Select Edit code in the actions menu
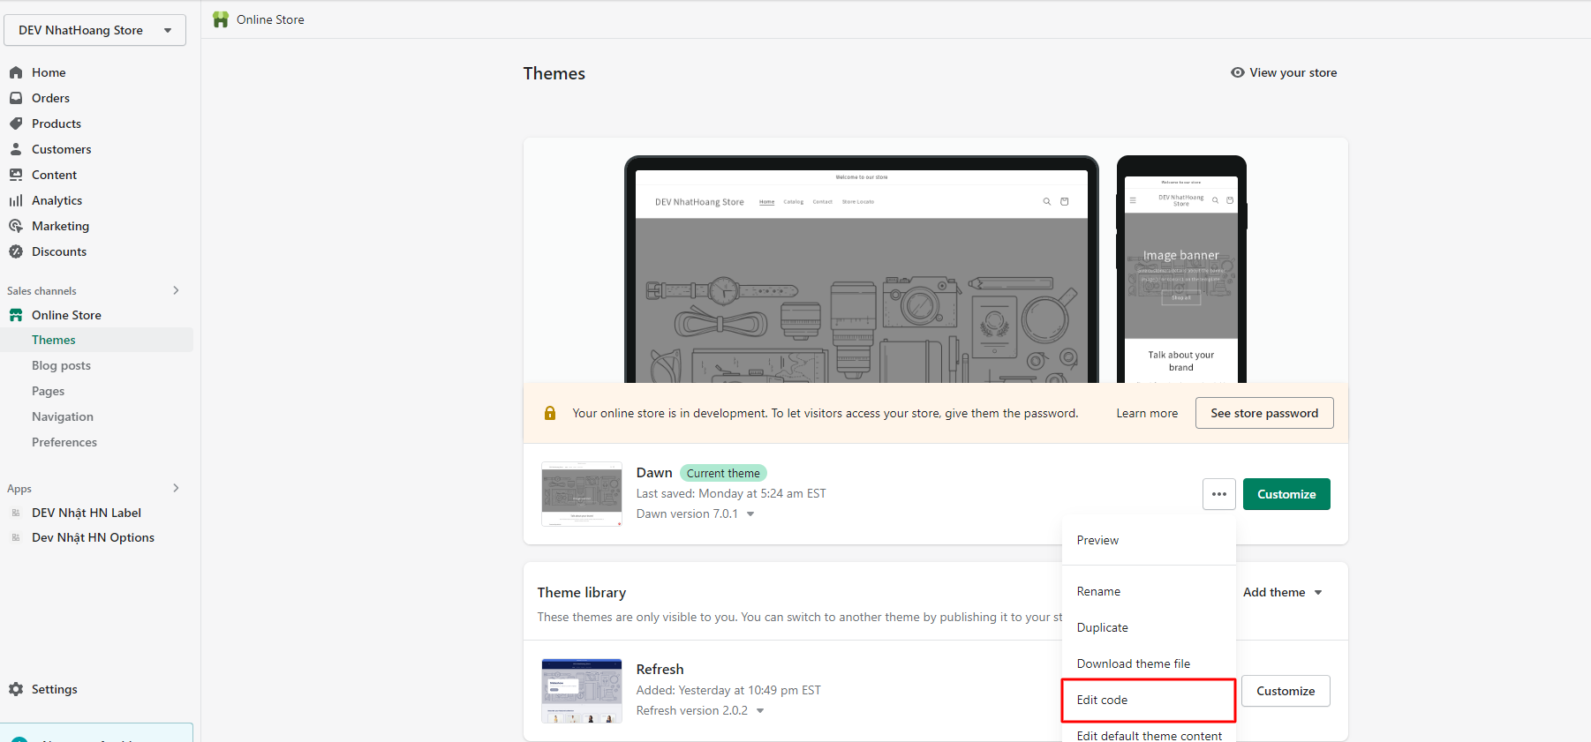 pyautogui.click(x=1149, y=700)
